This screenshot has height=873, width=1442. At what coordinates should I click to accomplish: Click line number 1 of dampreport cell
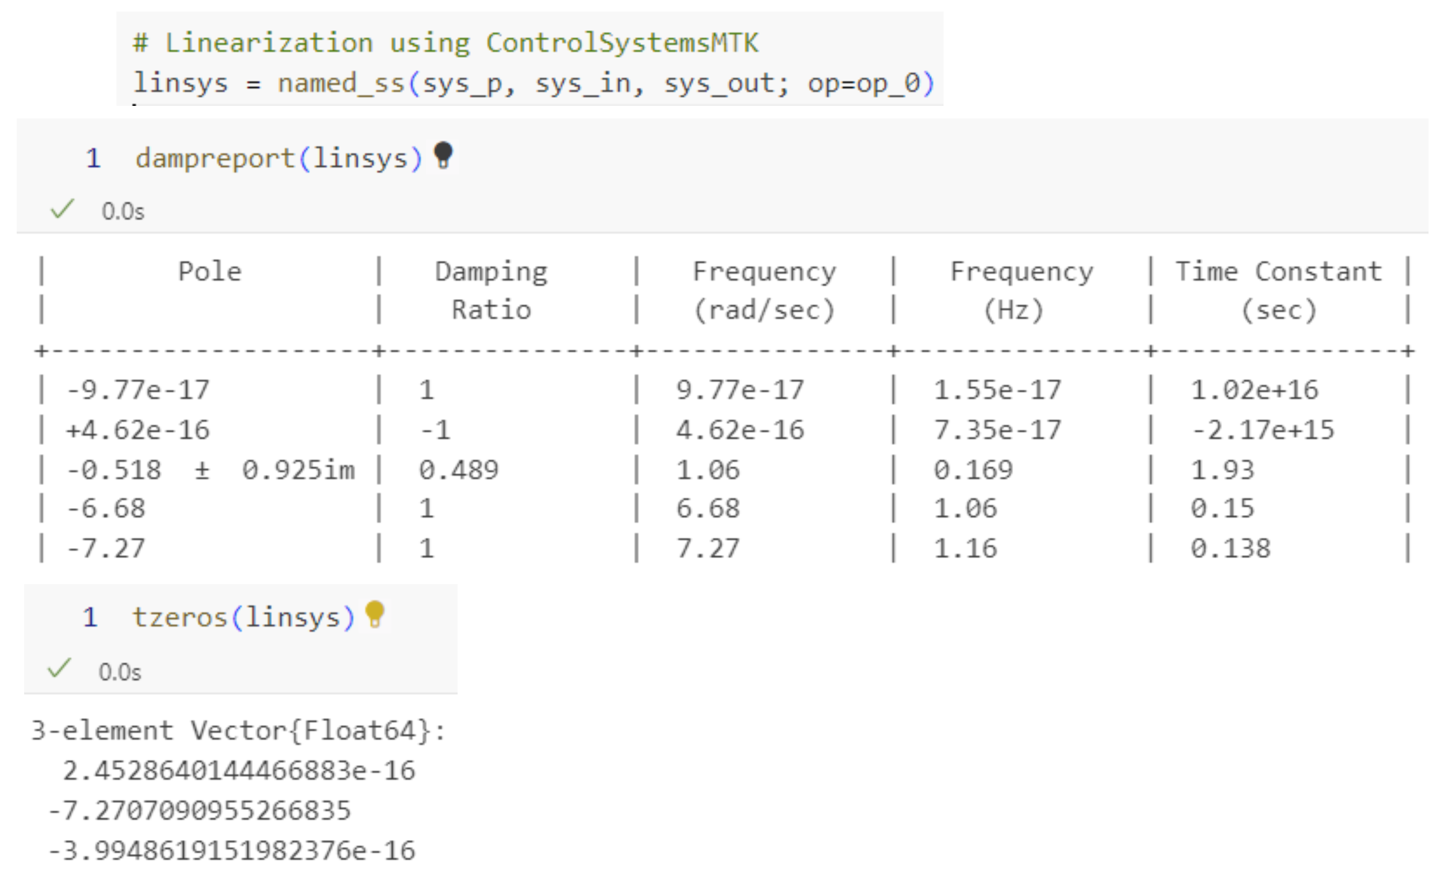click(x=93, y=159)
